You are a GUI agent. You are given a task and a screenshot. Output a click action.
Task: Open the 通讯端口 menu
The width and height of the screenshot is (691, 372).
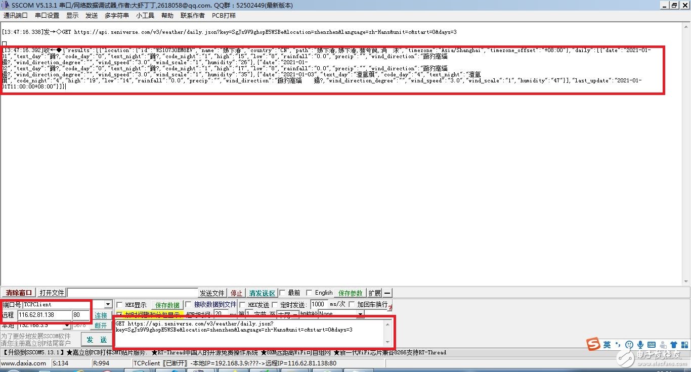click(16, 16)
